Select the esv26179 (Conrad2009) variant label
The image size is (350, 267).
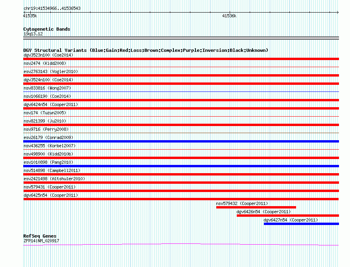[48, 137]
